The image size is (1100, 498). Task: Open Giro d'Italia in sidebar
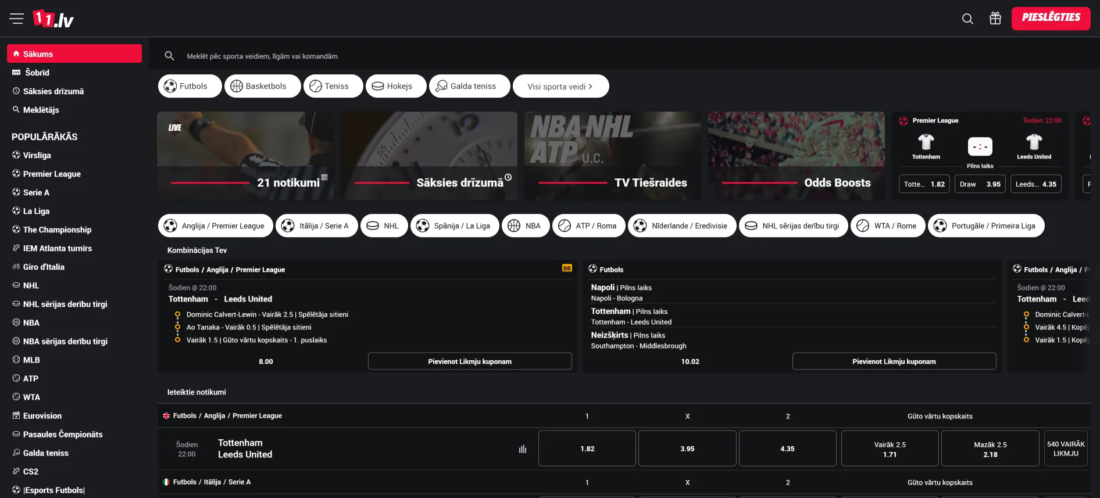tap(74, 267)
